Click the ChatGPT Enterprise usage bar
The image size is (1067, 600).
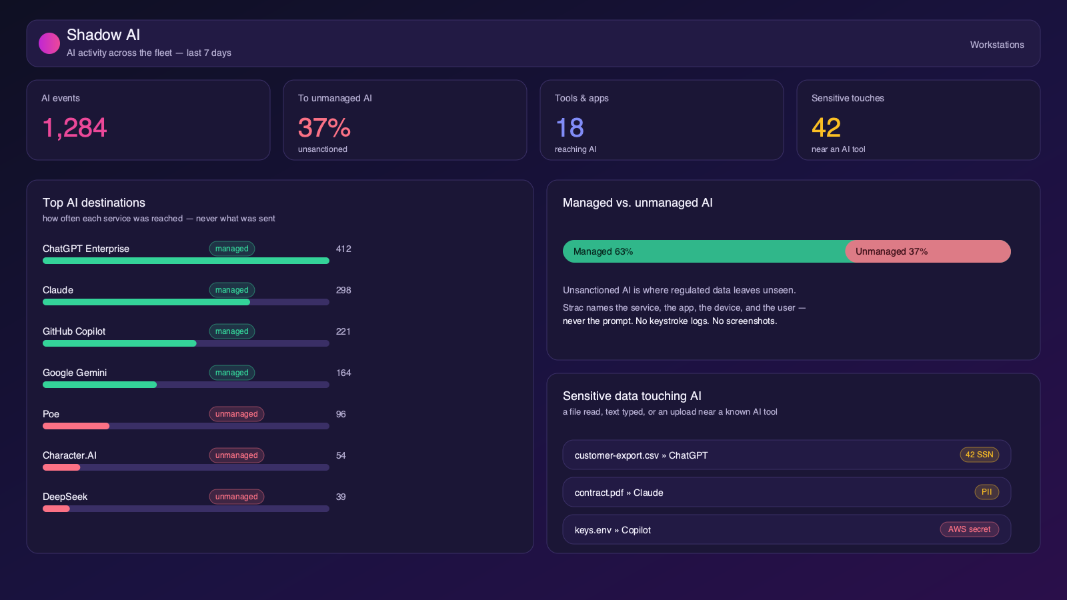click(186, 261)
